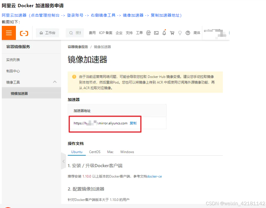Click the light bulb icon
266x208 pixels.
point(180,33)
